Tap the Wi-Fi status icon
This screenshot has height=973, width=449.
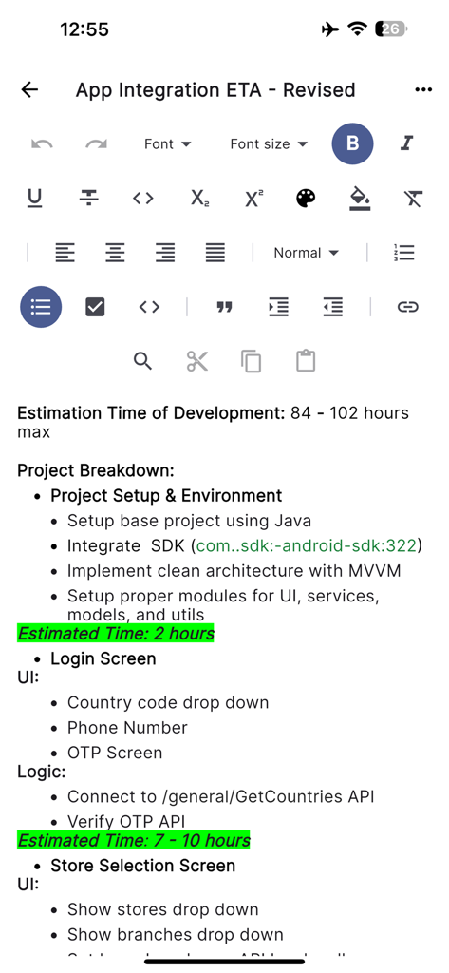(x=357, y=29)
